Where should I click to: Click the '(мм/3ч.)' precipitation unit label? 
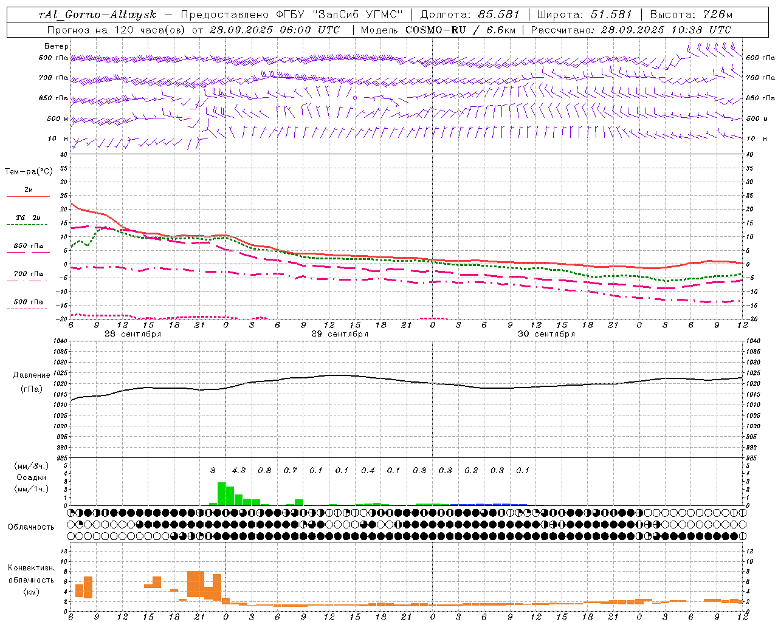pyautogui.click(x=33, y=466)
